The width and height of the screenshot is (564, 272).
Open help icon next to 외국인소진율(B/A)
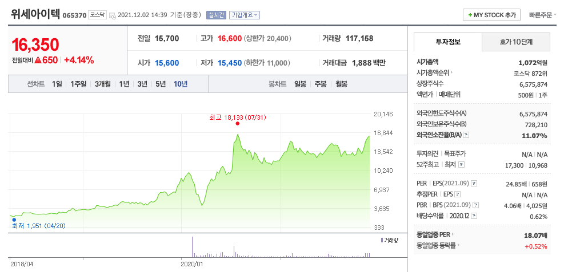pyautogui.click(x=466, y=135)
